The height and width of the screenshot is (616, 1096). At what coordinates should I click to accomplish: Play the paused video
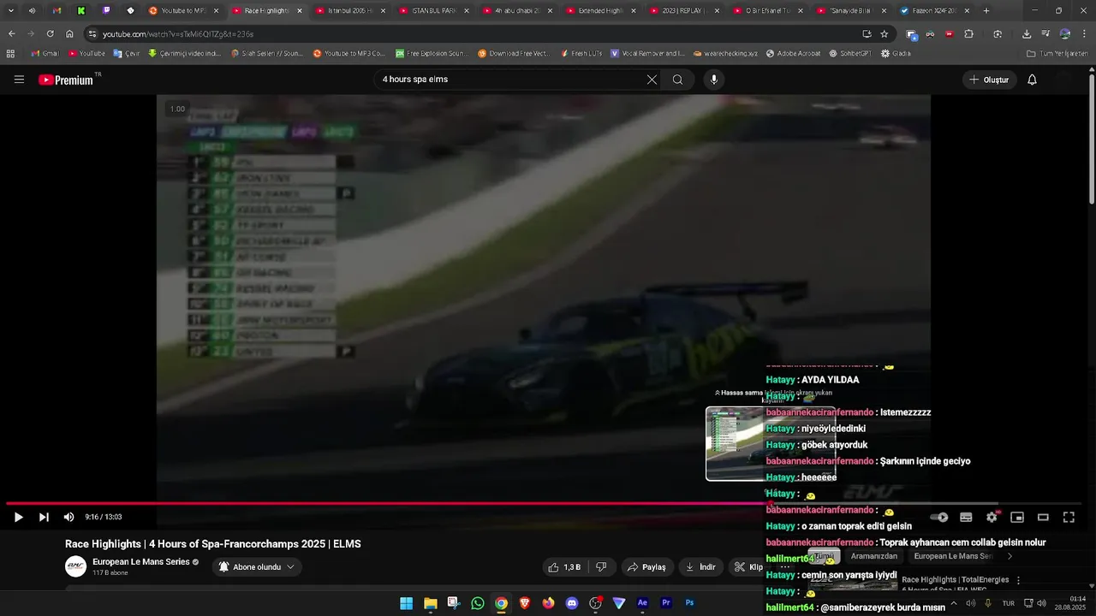tap(18, 517)
